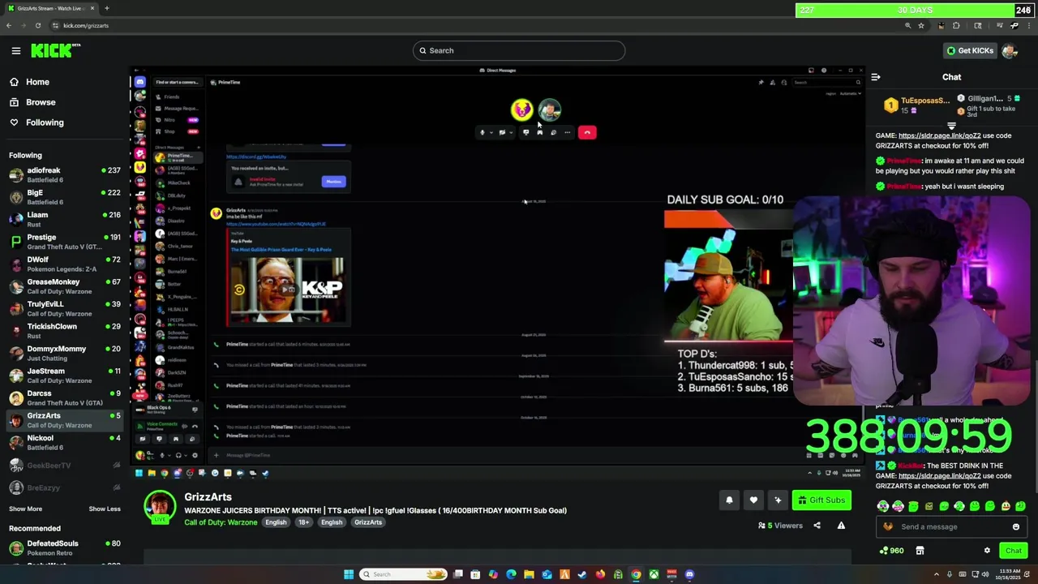The image size is (1038, 584).
Task: Click the share stream icon
Action: click(x=817, y=526)
